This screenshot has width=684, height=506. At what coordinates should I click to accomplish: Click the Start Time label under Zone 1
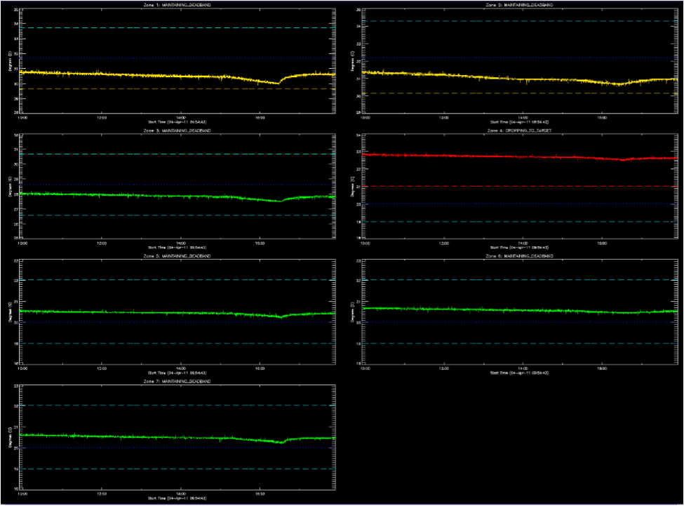tap(177, 122)
